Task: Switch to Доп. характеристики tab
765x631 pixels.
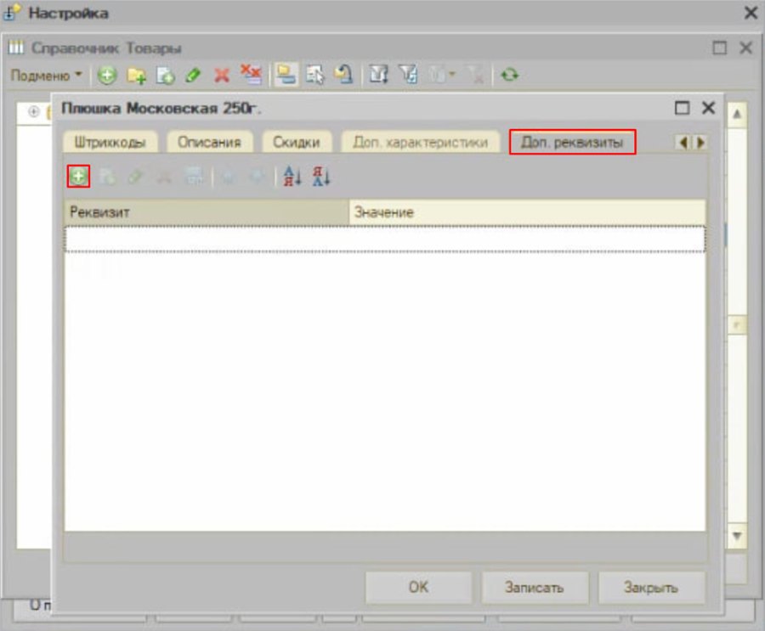Action: [x=421, y=142]
